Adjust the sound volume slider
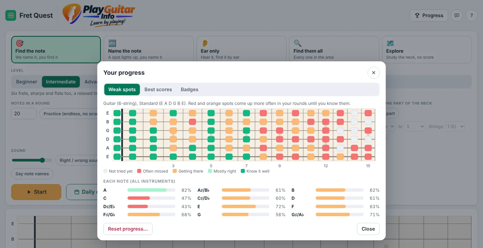This screenshot has height=248, width=483. [x=32, y=160]
